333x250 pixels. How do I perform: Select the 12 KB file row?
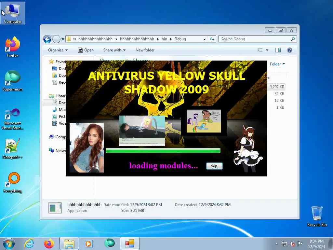click(279, 100)
